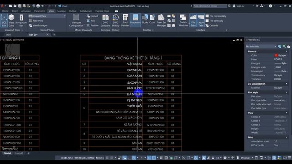292x164 pixels.
Task: Click the Undo arrow
Action: coord(42,6)
